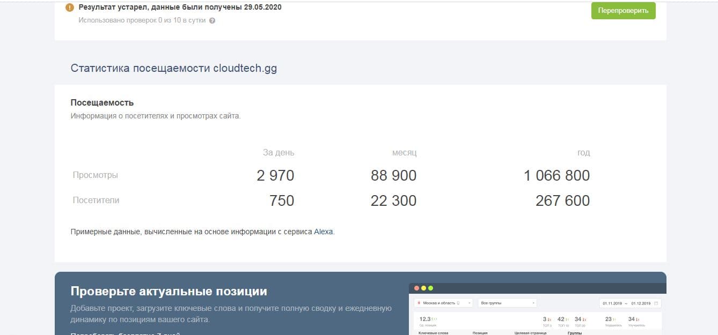The height and width of the screenshot is (335, 718).
Task: Click the daily views value 2 970
Action: (275, 176)
